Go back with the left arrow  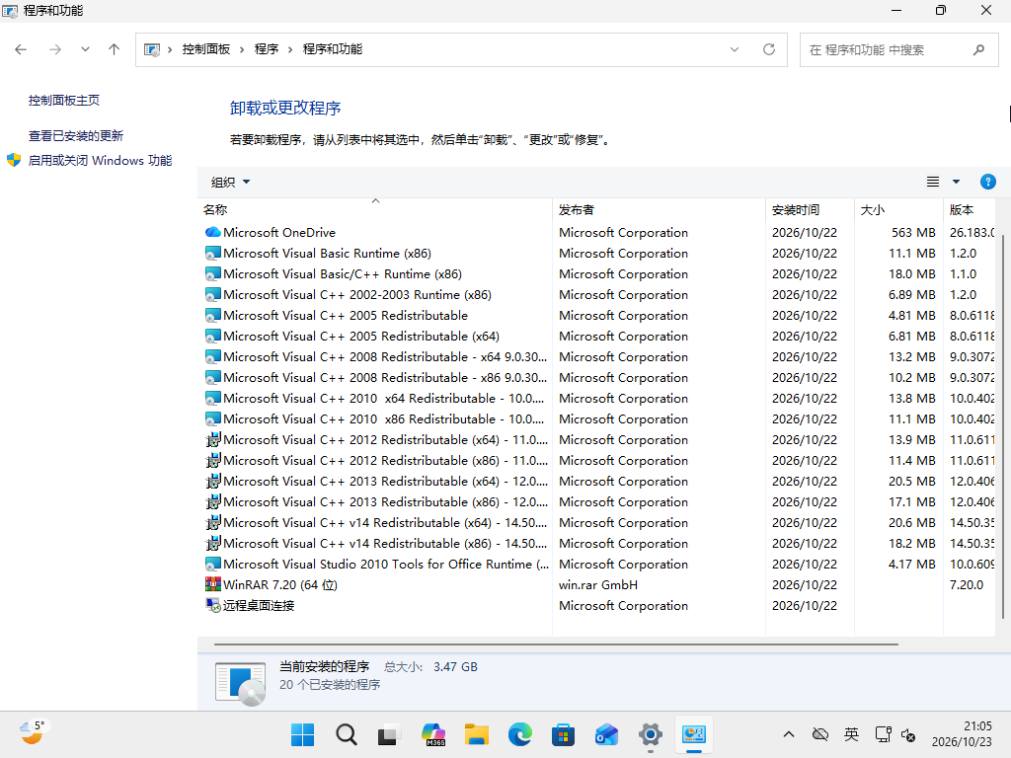click(21, 49)
